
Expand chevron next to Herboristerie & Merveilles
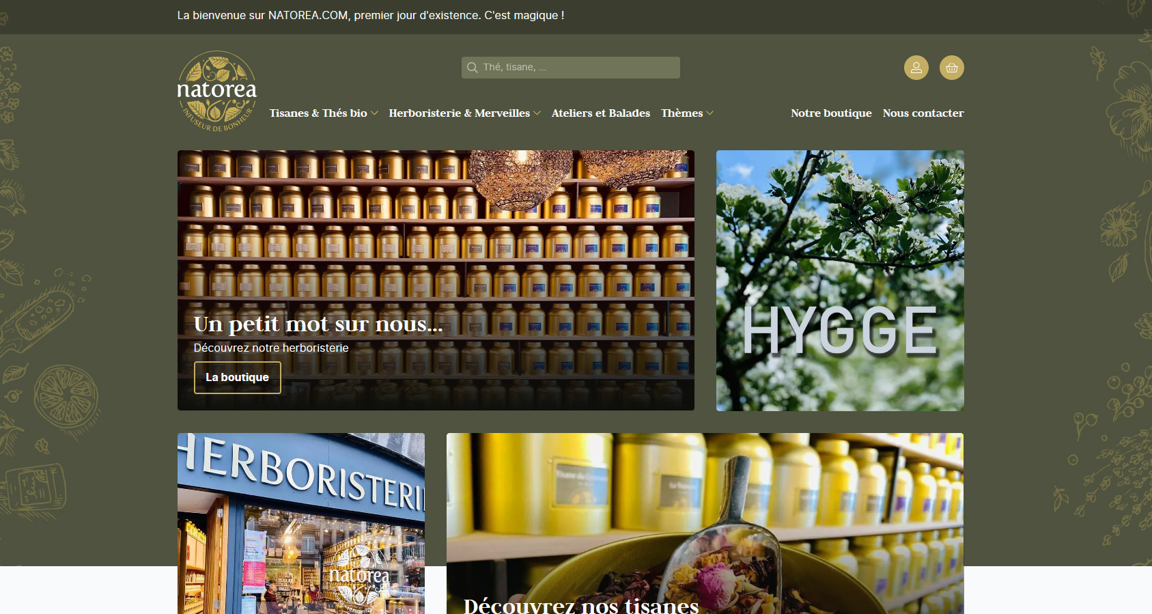coord(537,113)
